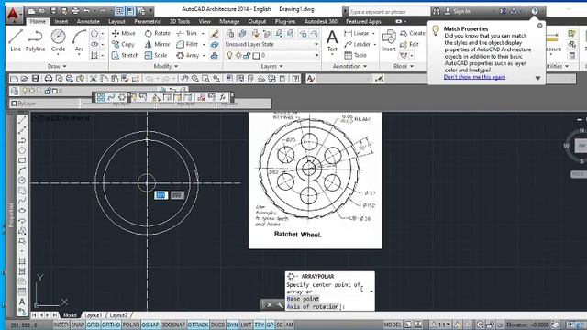The image size is (587, 330).
Task: Click the Don't show me this again link
Action: click(474, 77)
